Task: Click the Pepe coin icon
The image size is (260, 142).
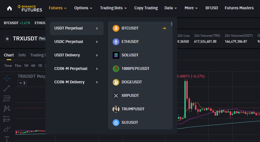Action: (116, 68)
